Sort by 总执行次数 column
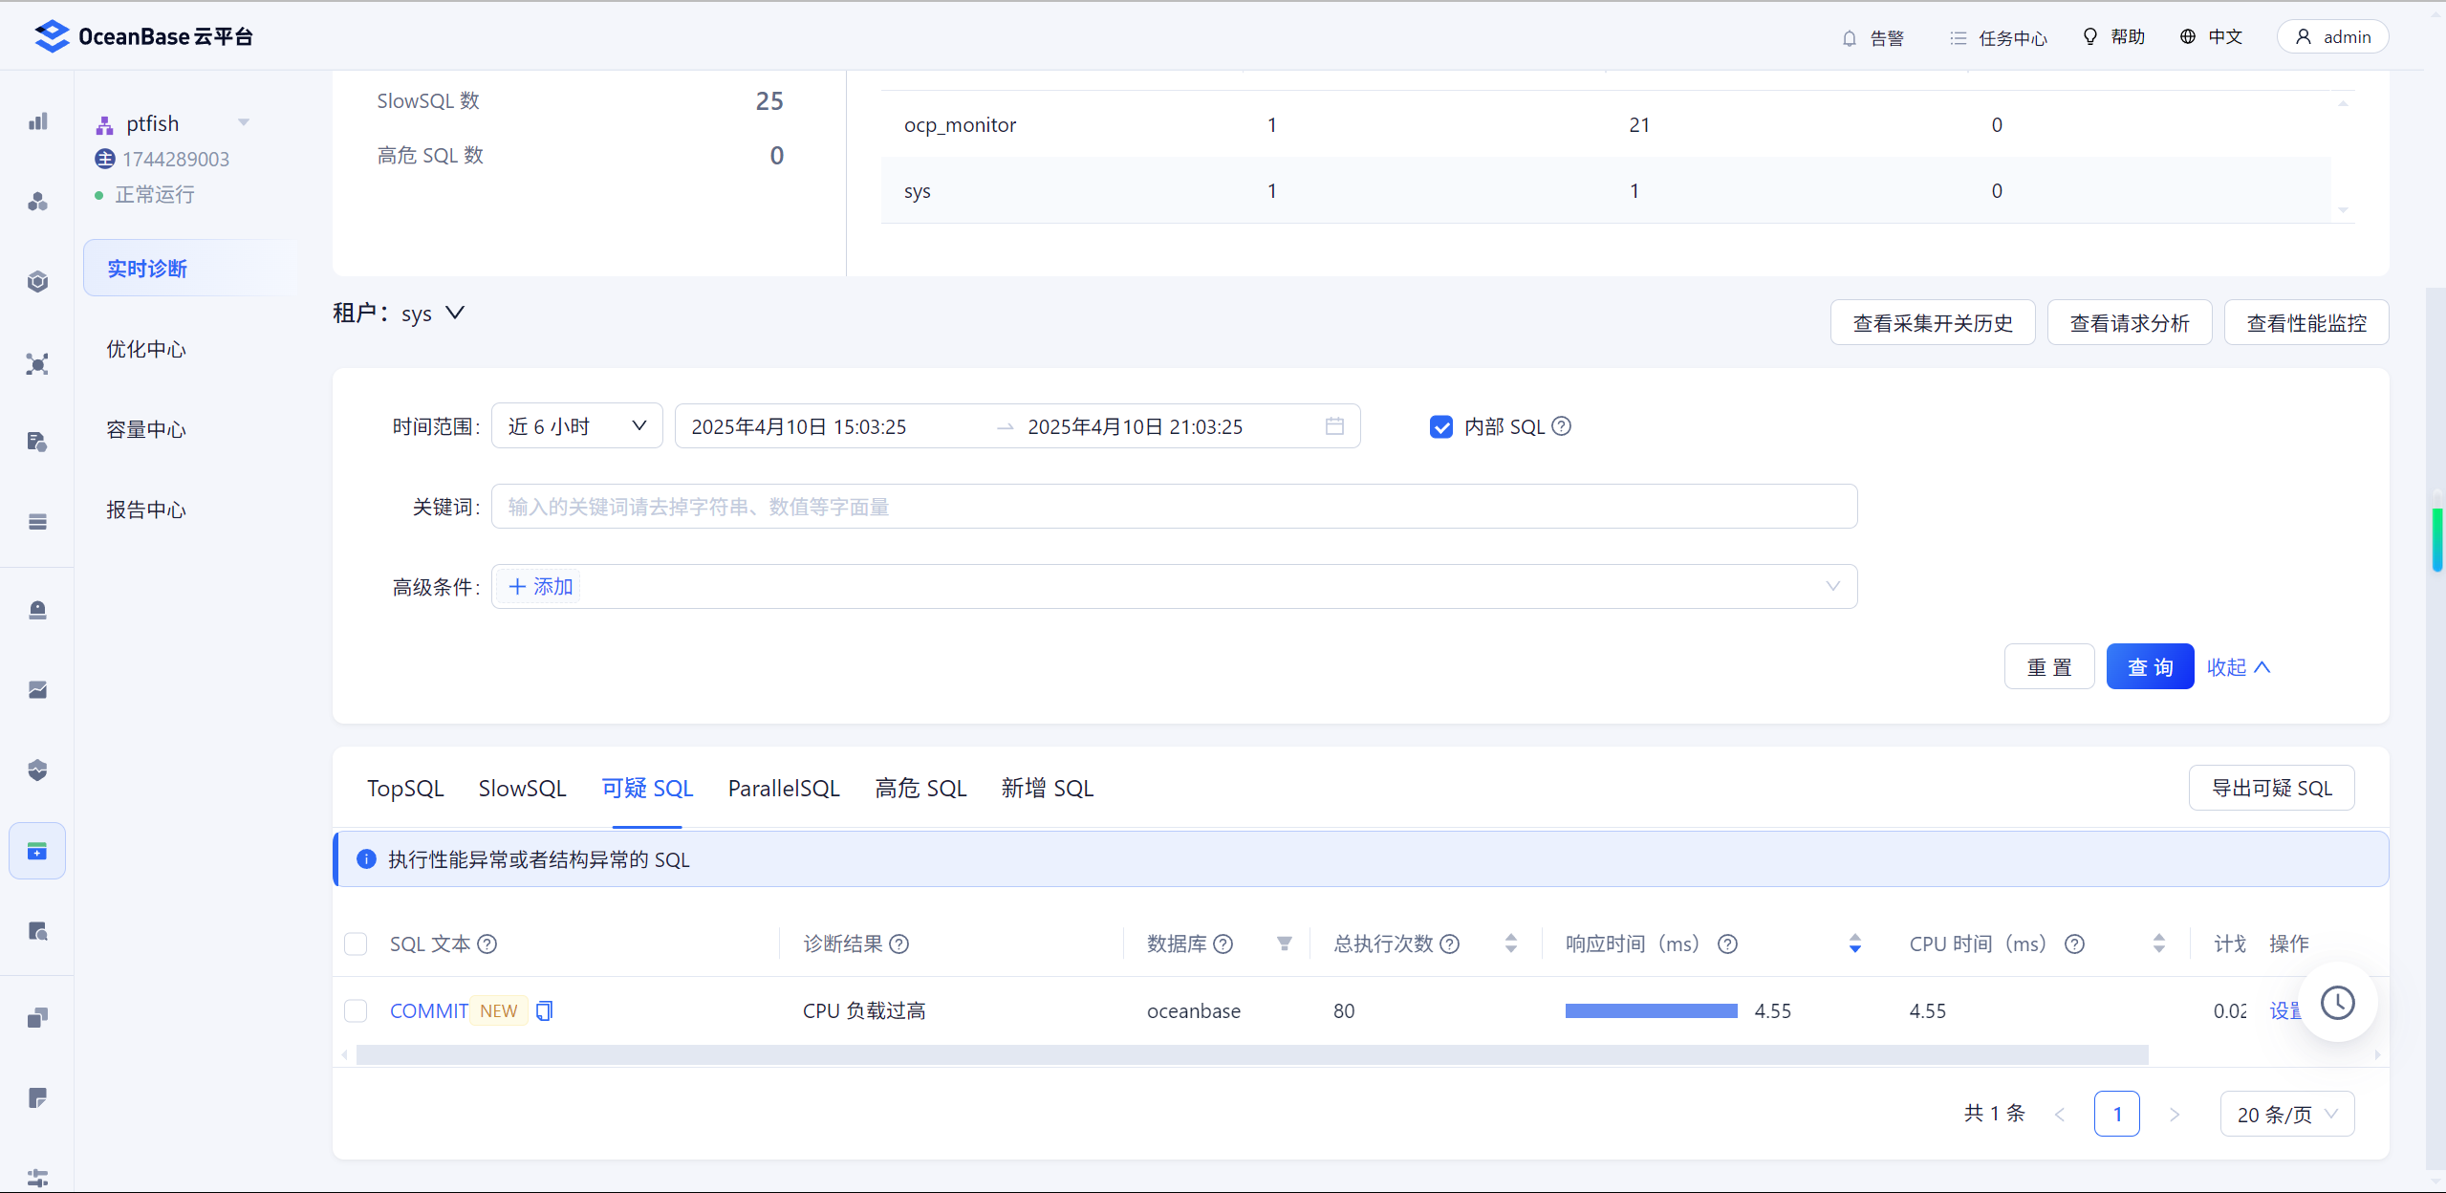This screenshot has width=2446, height=1193. (x=1511, y=944)
